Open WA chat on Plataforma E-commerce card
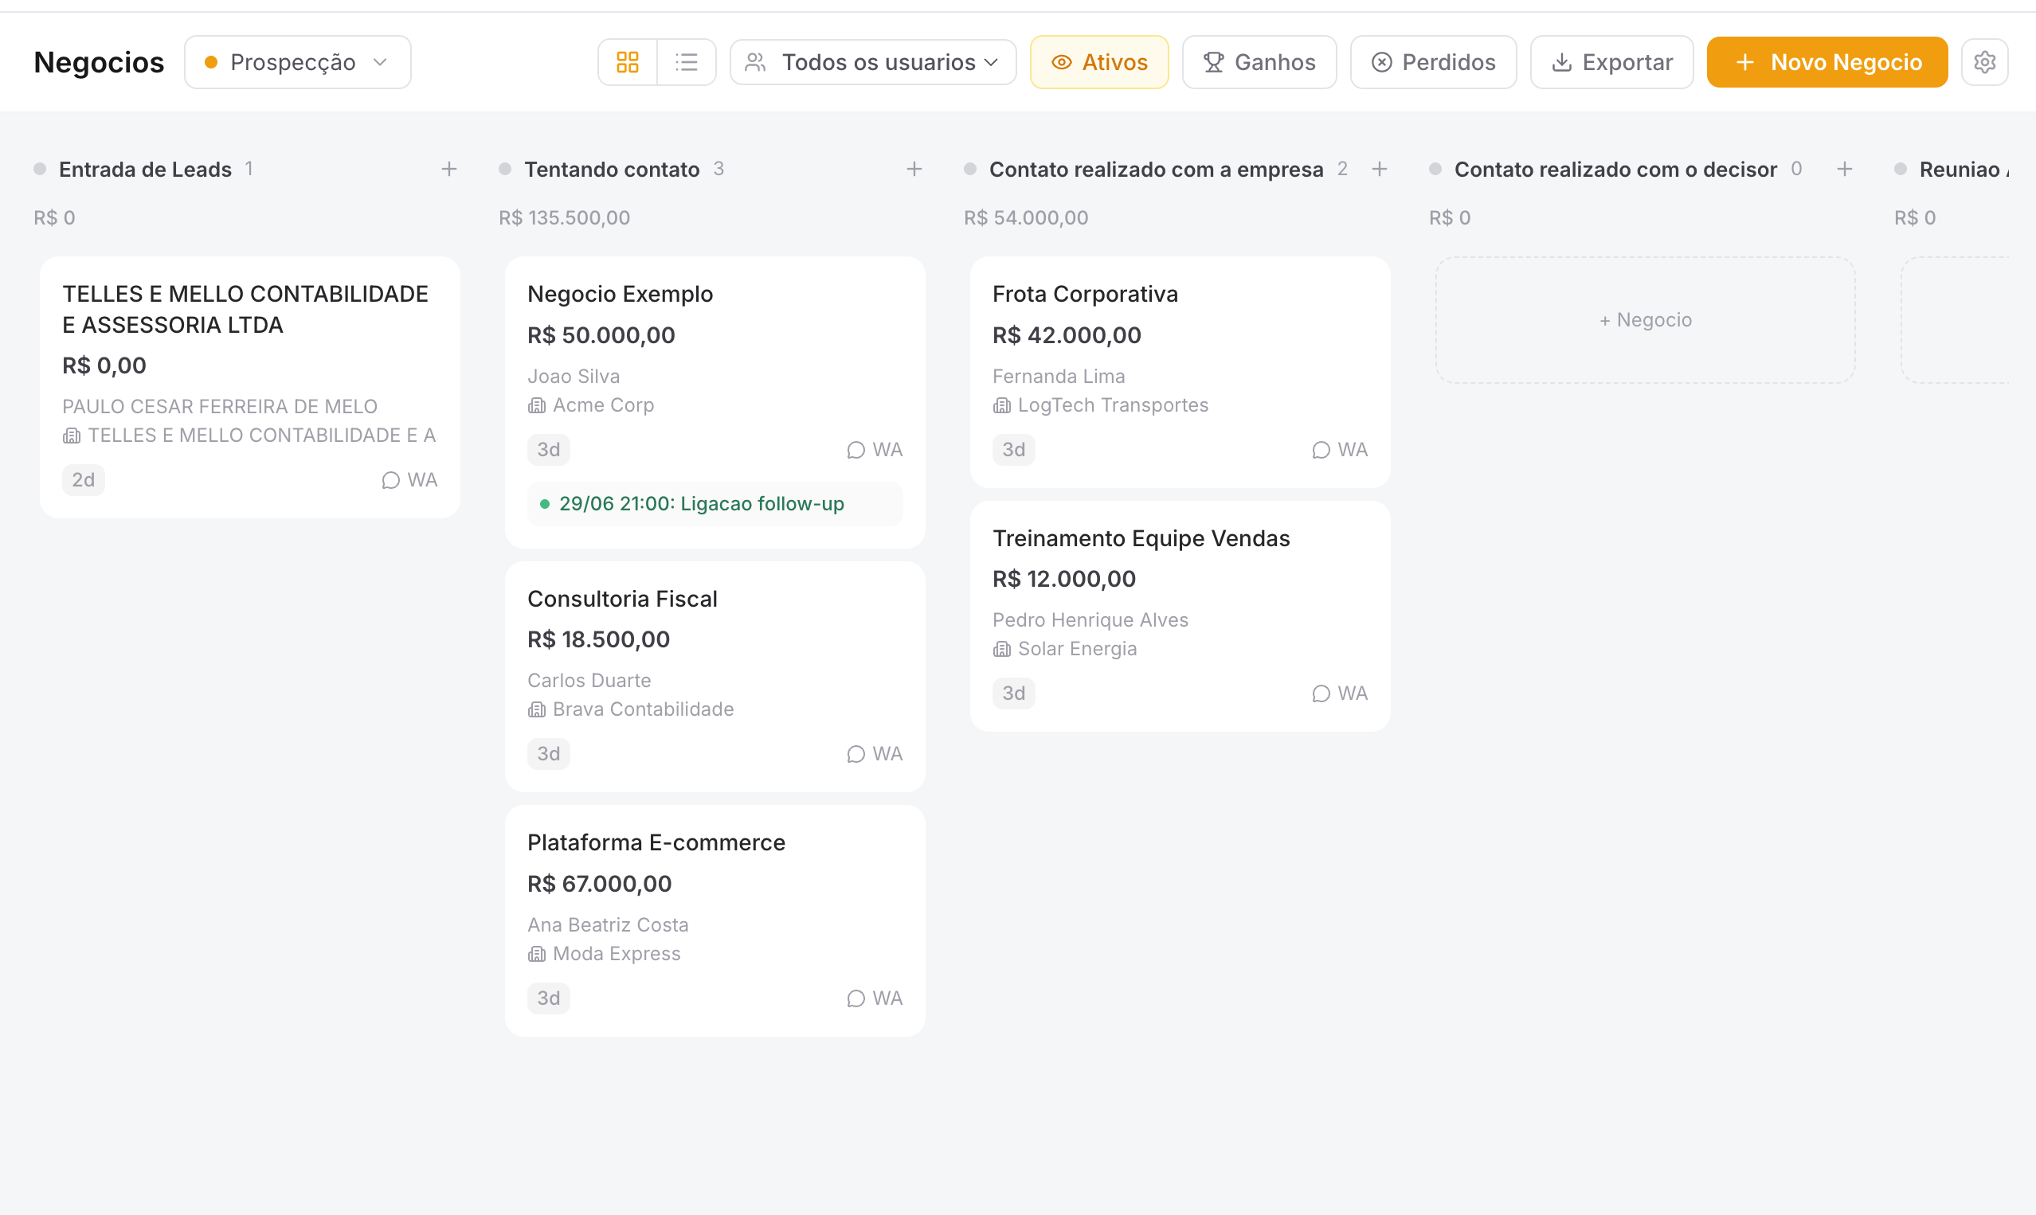The height and width of the screenshot is (1215, 2036). (x=875, y=999)
